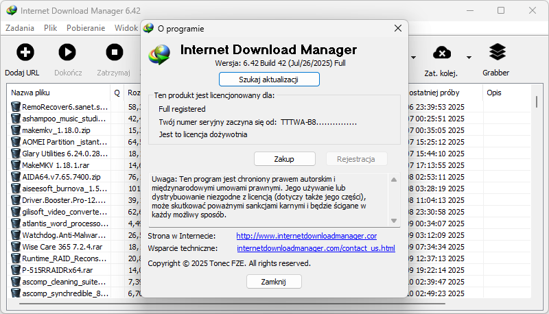Click file icon of Wise Care 365 row
Viewport: 549px width, 314px height.
coord(15,247)
